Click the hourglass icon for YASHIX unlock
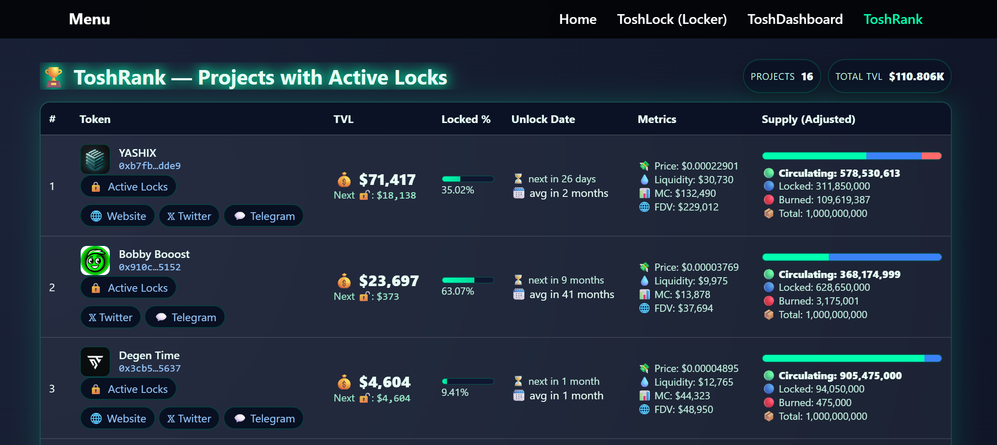This screenshot has height=445, width=997. [518, 179]
